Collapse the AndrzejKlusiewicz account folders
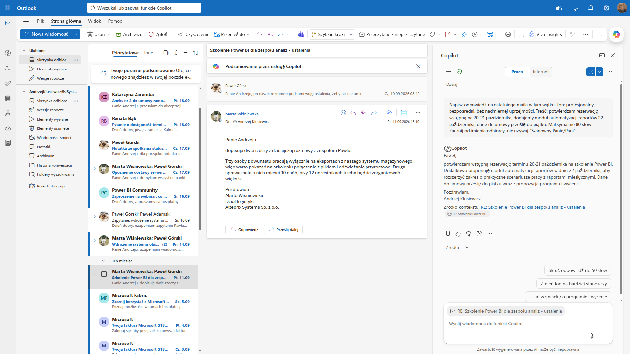 coord(24,92)
